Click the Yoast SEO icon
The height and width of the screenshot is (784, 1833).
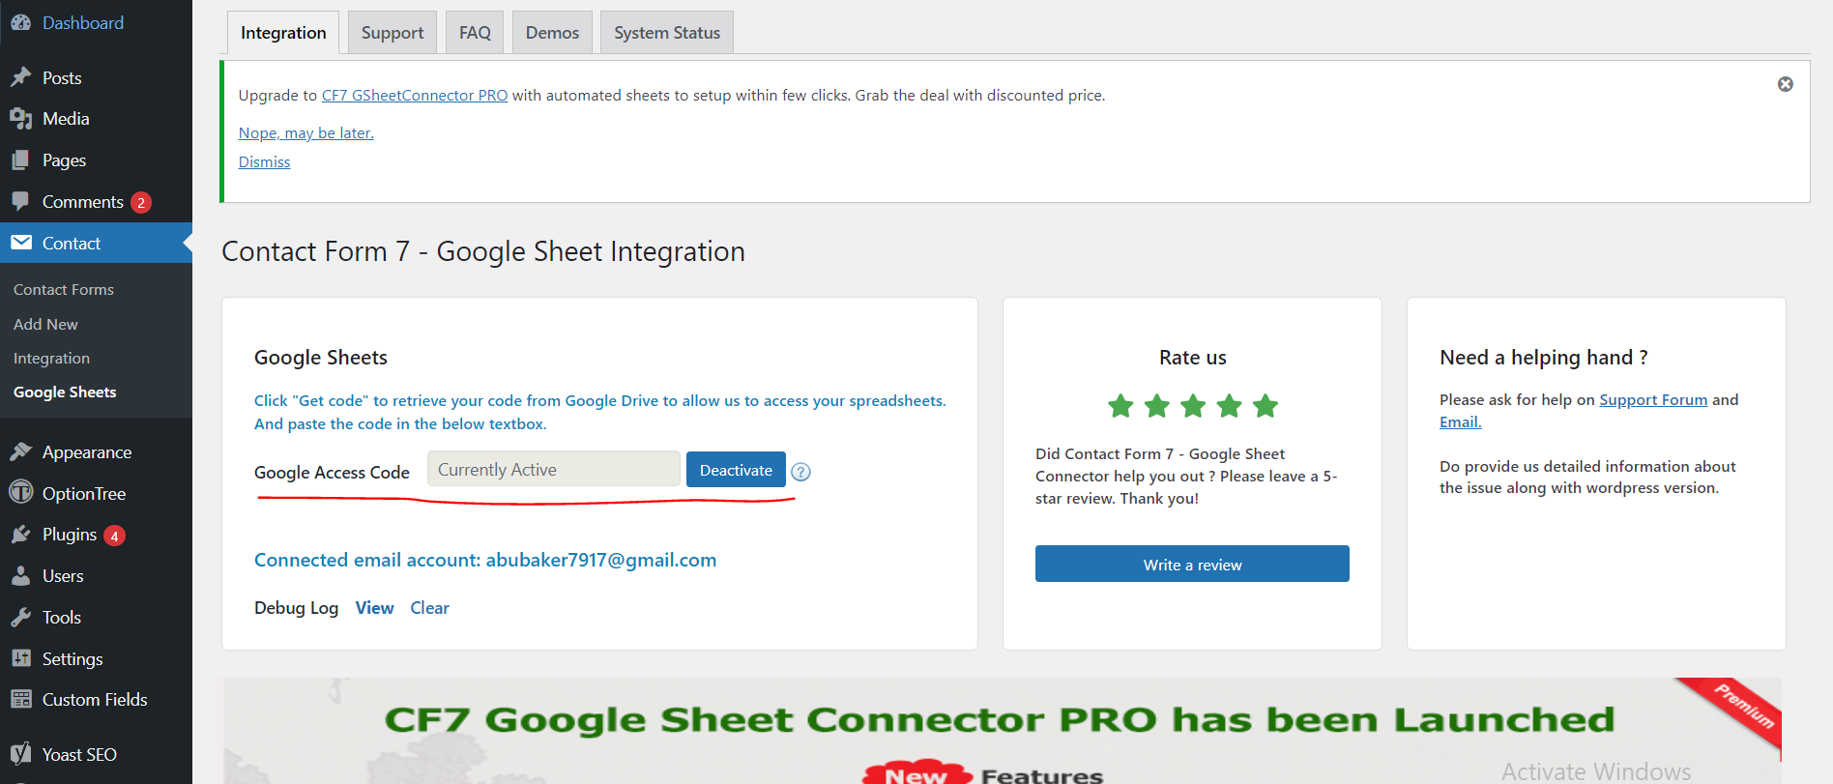20,754
